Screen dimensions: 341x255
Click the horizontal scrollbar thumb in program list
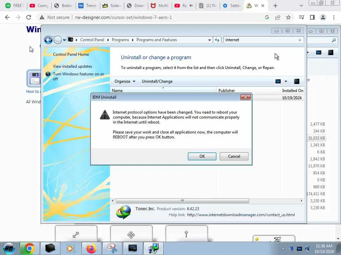click(182, 201)
